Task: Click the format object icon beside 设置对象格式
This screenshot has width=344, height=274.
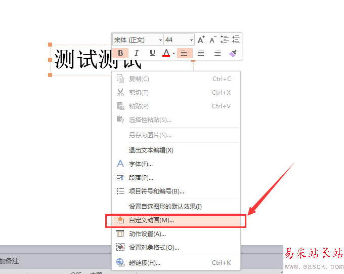Action: [x=120, y=247]
